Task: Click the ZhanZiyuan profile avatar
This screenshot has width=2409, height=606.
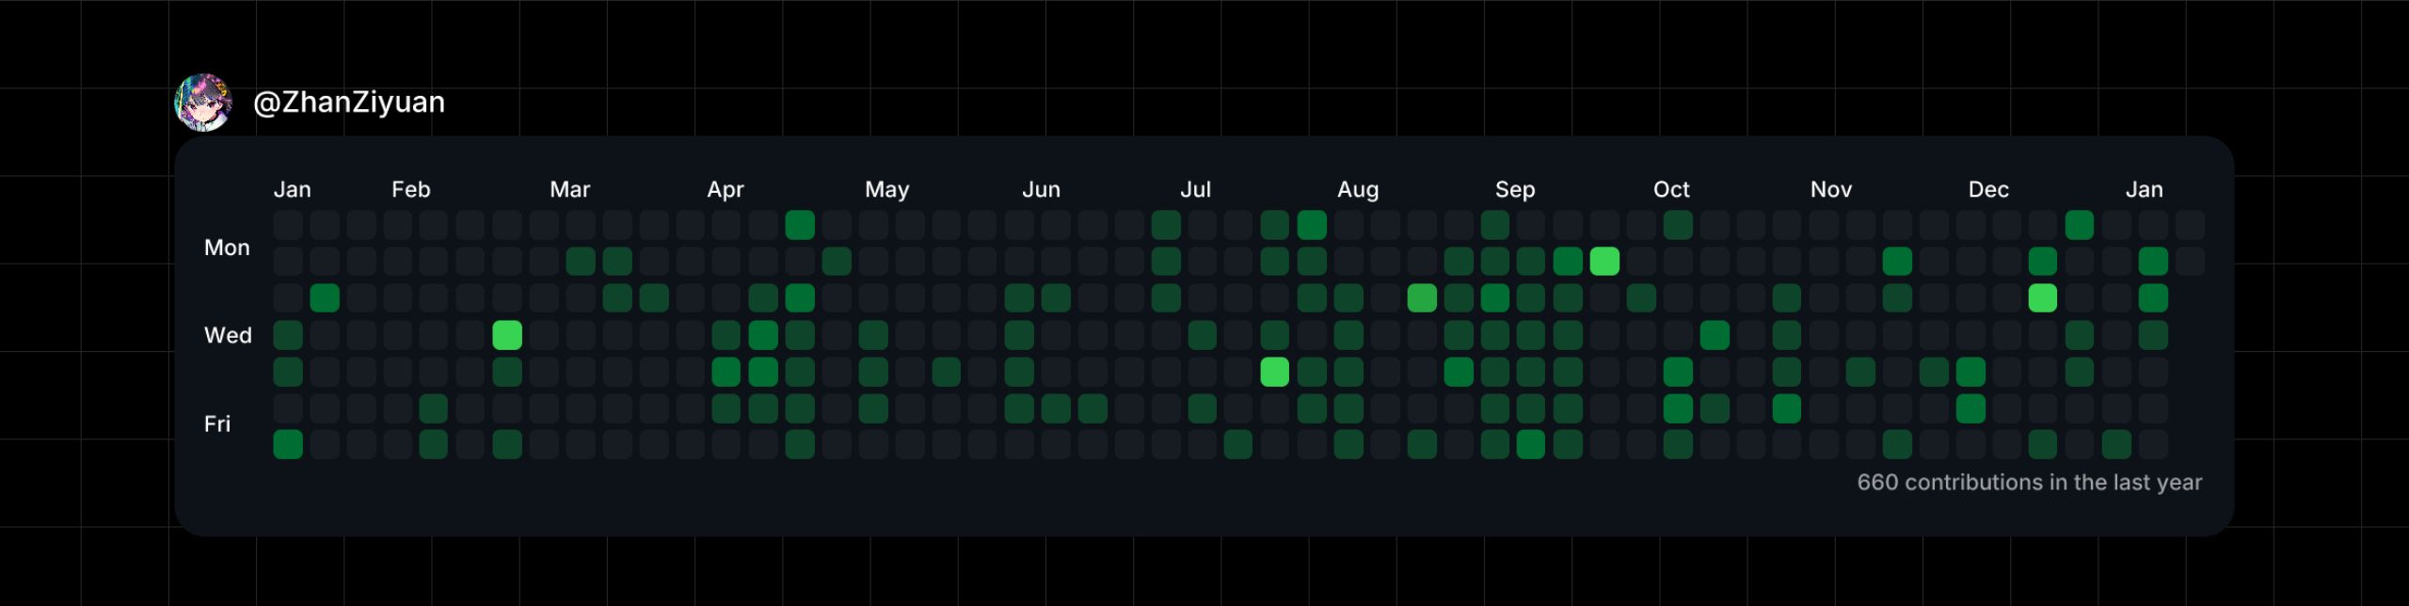Action: (x=203, y=103)
